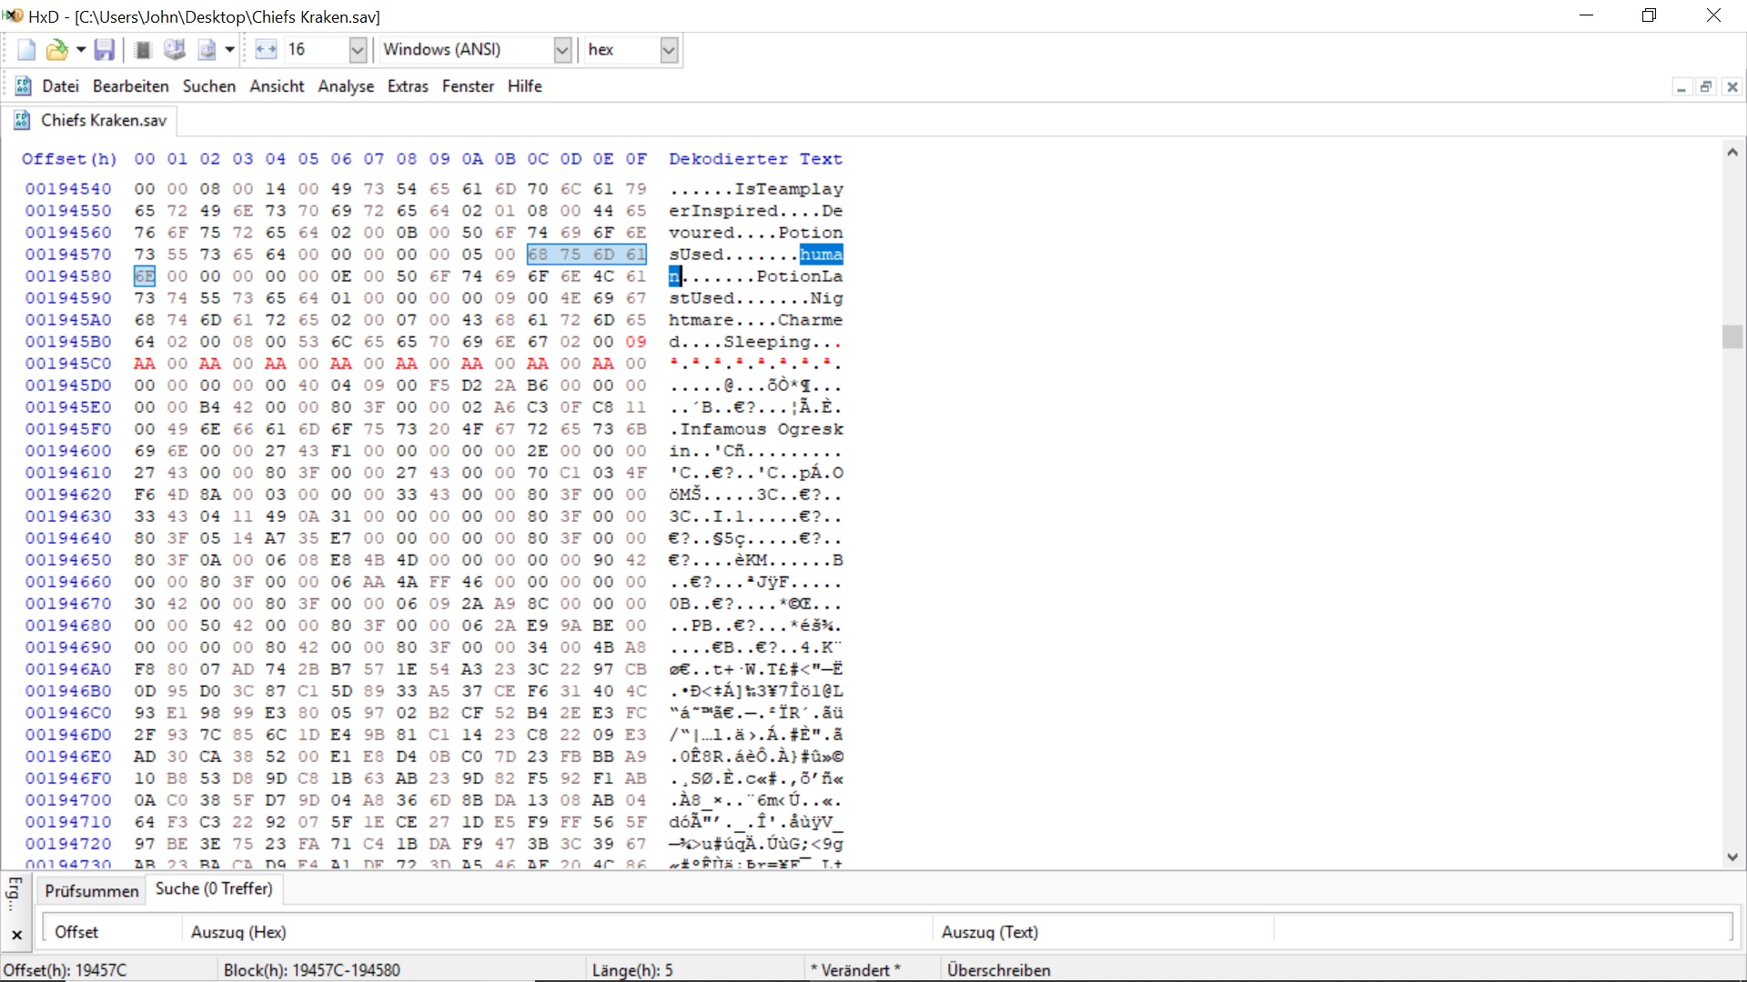The height and width of the screenshot is (982, 1747).
Task: Click the Offset column header in results
Action: [x=76, y=932]
